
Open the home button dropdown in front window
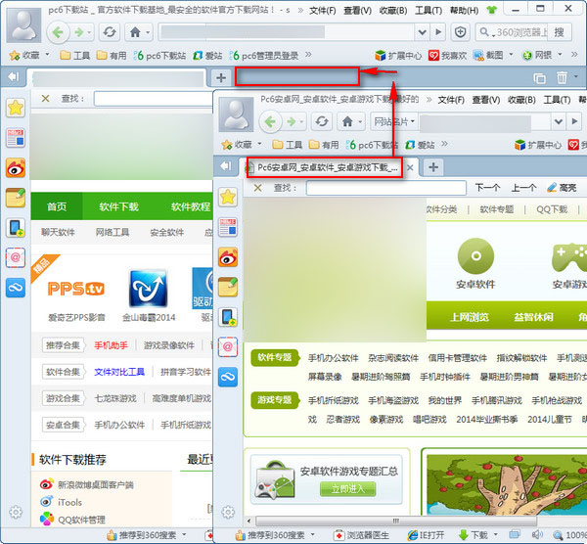360,121
